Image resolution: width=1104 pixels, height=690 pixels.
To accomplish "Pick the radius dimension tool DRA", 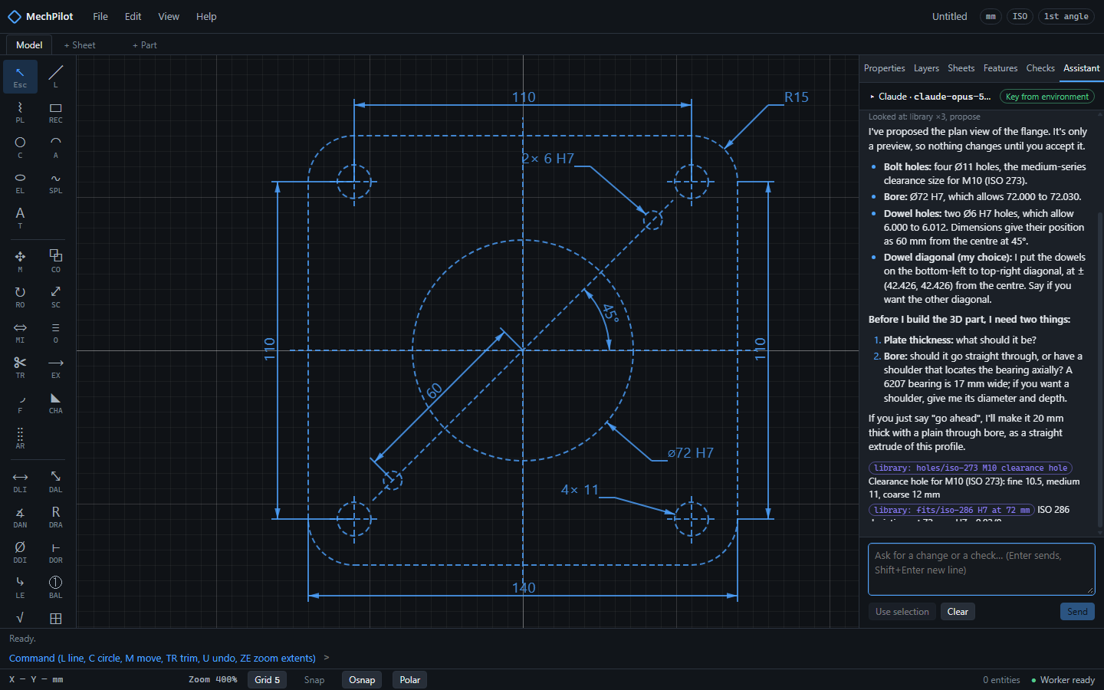I will tap(56, 517).
